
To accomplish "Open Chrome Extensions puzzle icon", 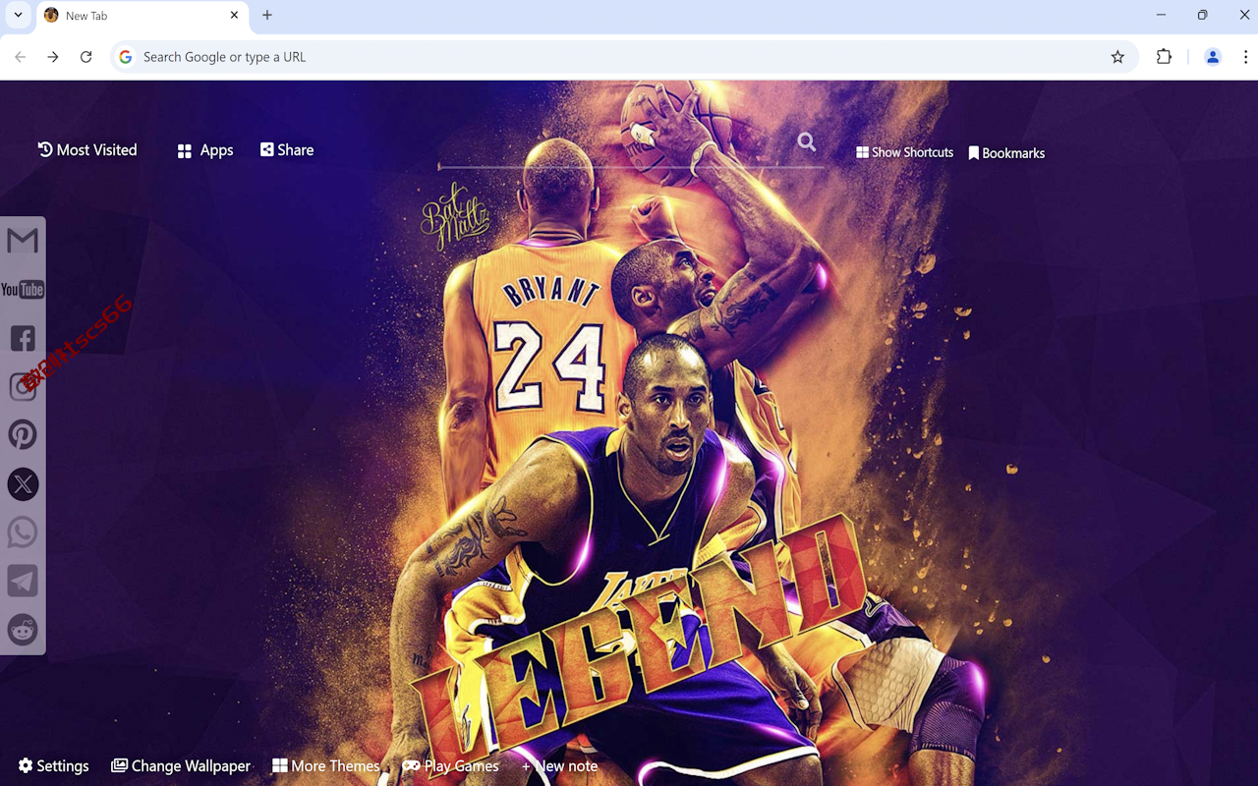I will coord(1164,57).
